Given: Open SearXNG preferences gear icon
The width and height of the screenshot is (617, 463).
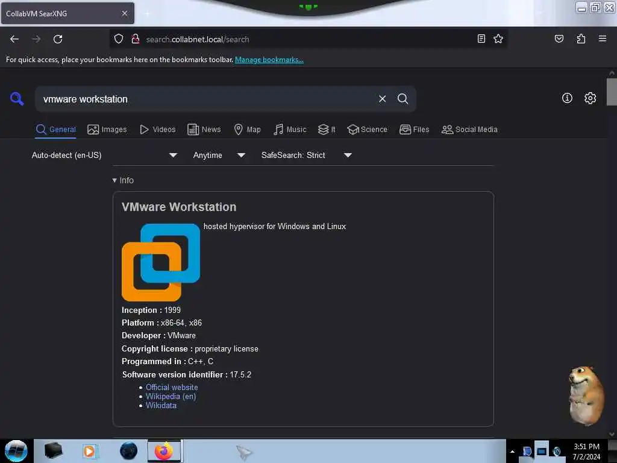Looking at the screenshot, I should (x=590, y=98).
